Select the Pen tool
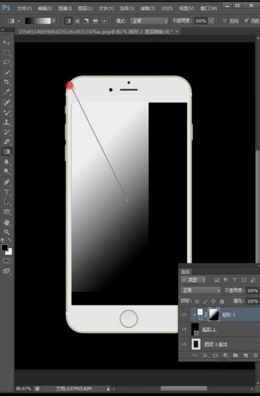This screenshot has height=396, width=260. click(6, 182)
